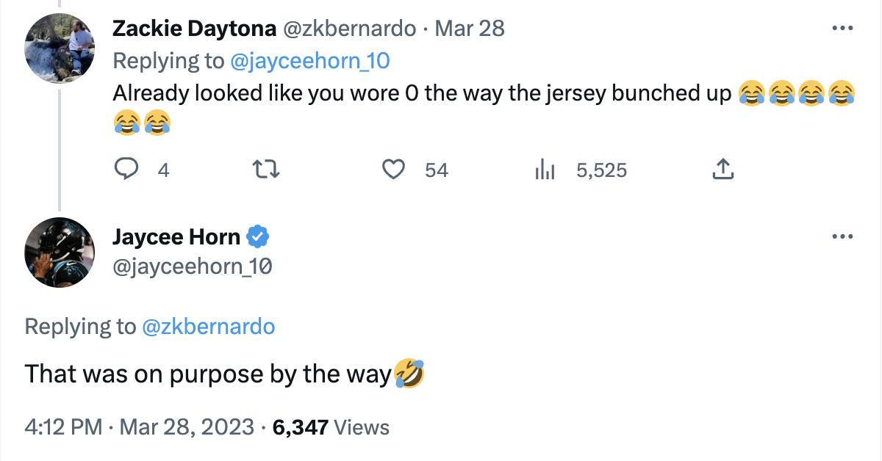Open Zackie Daytona's profile picture
The height and width of the screenshot is (461, 882).
[60, 48]
